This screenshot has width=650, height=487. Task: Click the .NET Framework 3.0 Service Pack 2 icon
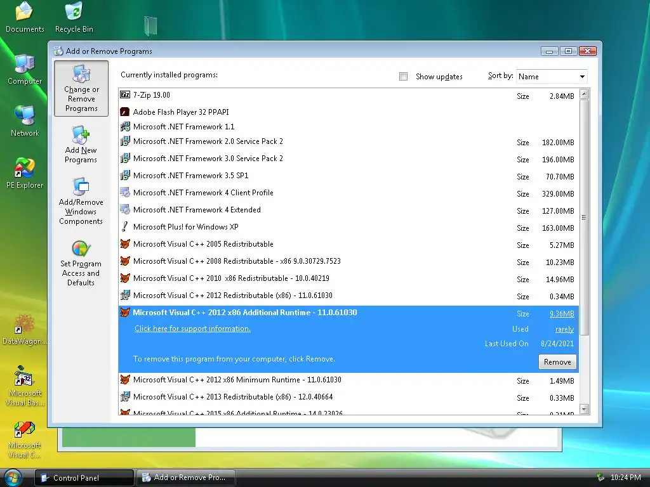click(x=125, y=158)
